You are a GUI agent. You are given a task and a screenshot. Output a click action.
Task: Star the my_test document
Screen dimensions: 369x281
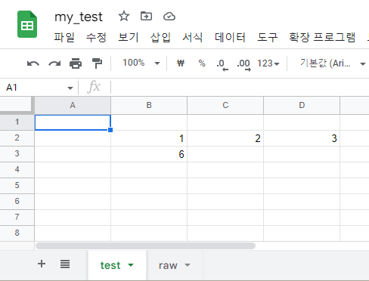point(124,17)
